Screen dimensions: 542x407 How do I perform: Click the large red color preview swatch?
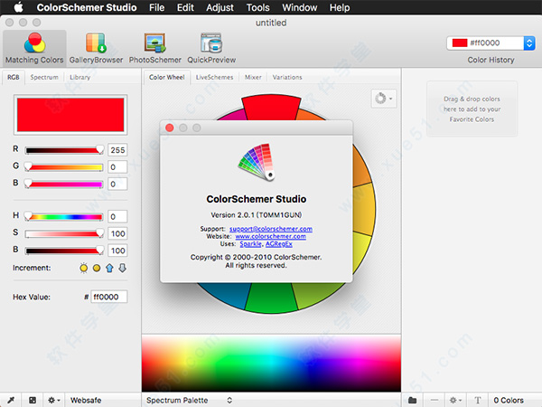click(70, 115)
